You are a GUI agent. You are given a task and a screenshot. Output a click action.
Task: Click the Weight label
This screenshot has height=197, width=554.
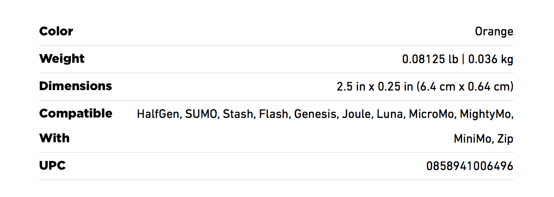pos(62,59)
